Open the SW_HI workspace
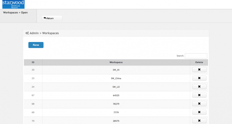 click(x=116, y=70)
